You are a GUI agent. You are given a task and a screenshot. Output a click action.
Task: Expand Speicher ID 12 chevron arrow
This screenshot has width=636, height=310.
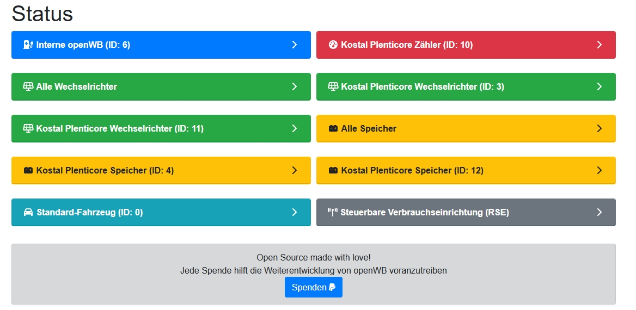pos(600,171)
